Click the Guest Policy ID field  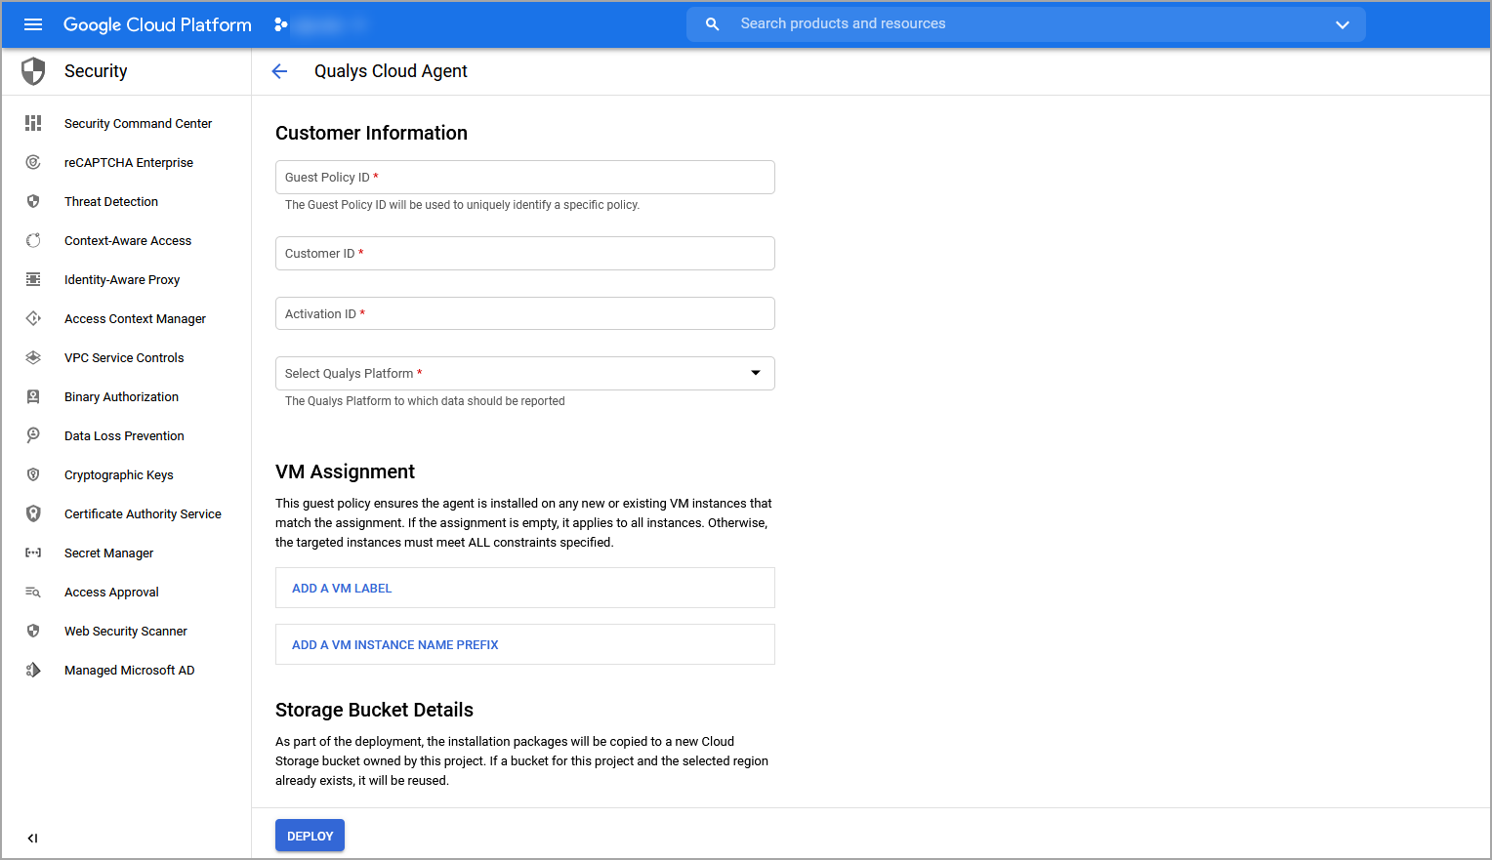click(525, 177)
